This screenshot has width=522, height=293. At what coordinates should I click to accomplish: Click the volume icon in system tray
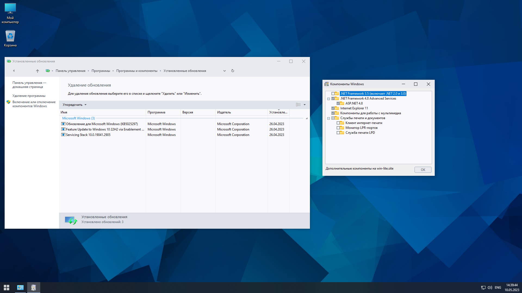490,288
